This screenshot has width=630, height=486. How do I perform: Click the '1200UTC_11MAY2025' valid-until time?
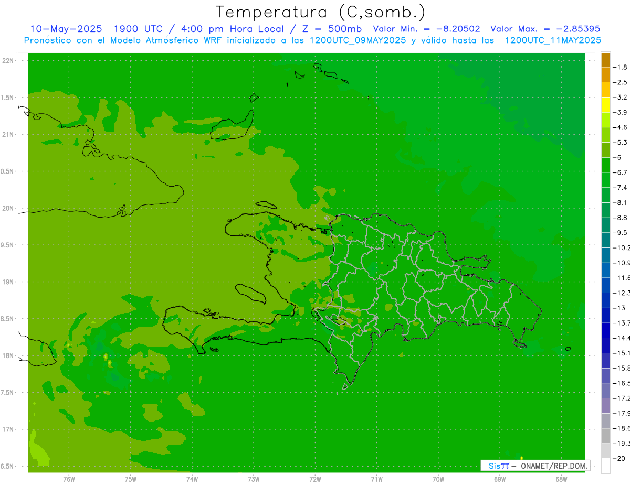point(553,40)
